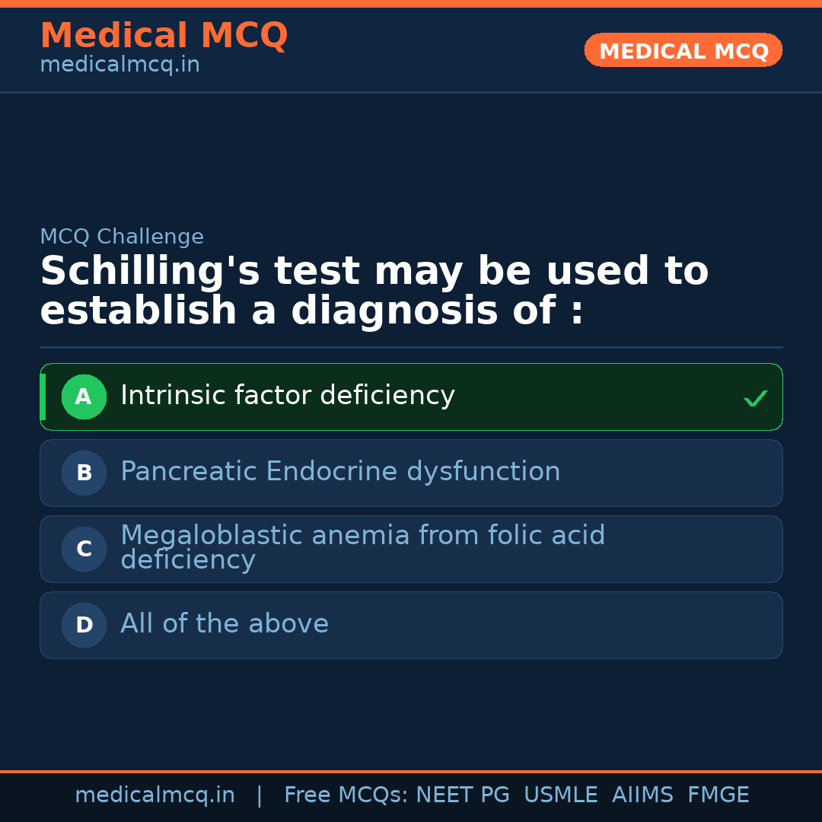Viewport: 822px width, 822px height.
Task: Click the D option circle
Action: [84, 625]
